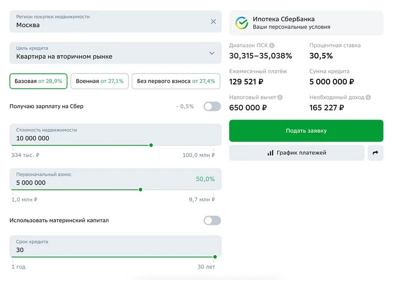Screen dimensions: 394x282
Task: Expand the Цель кредита dropdown
Action: 212,53
